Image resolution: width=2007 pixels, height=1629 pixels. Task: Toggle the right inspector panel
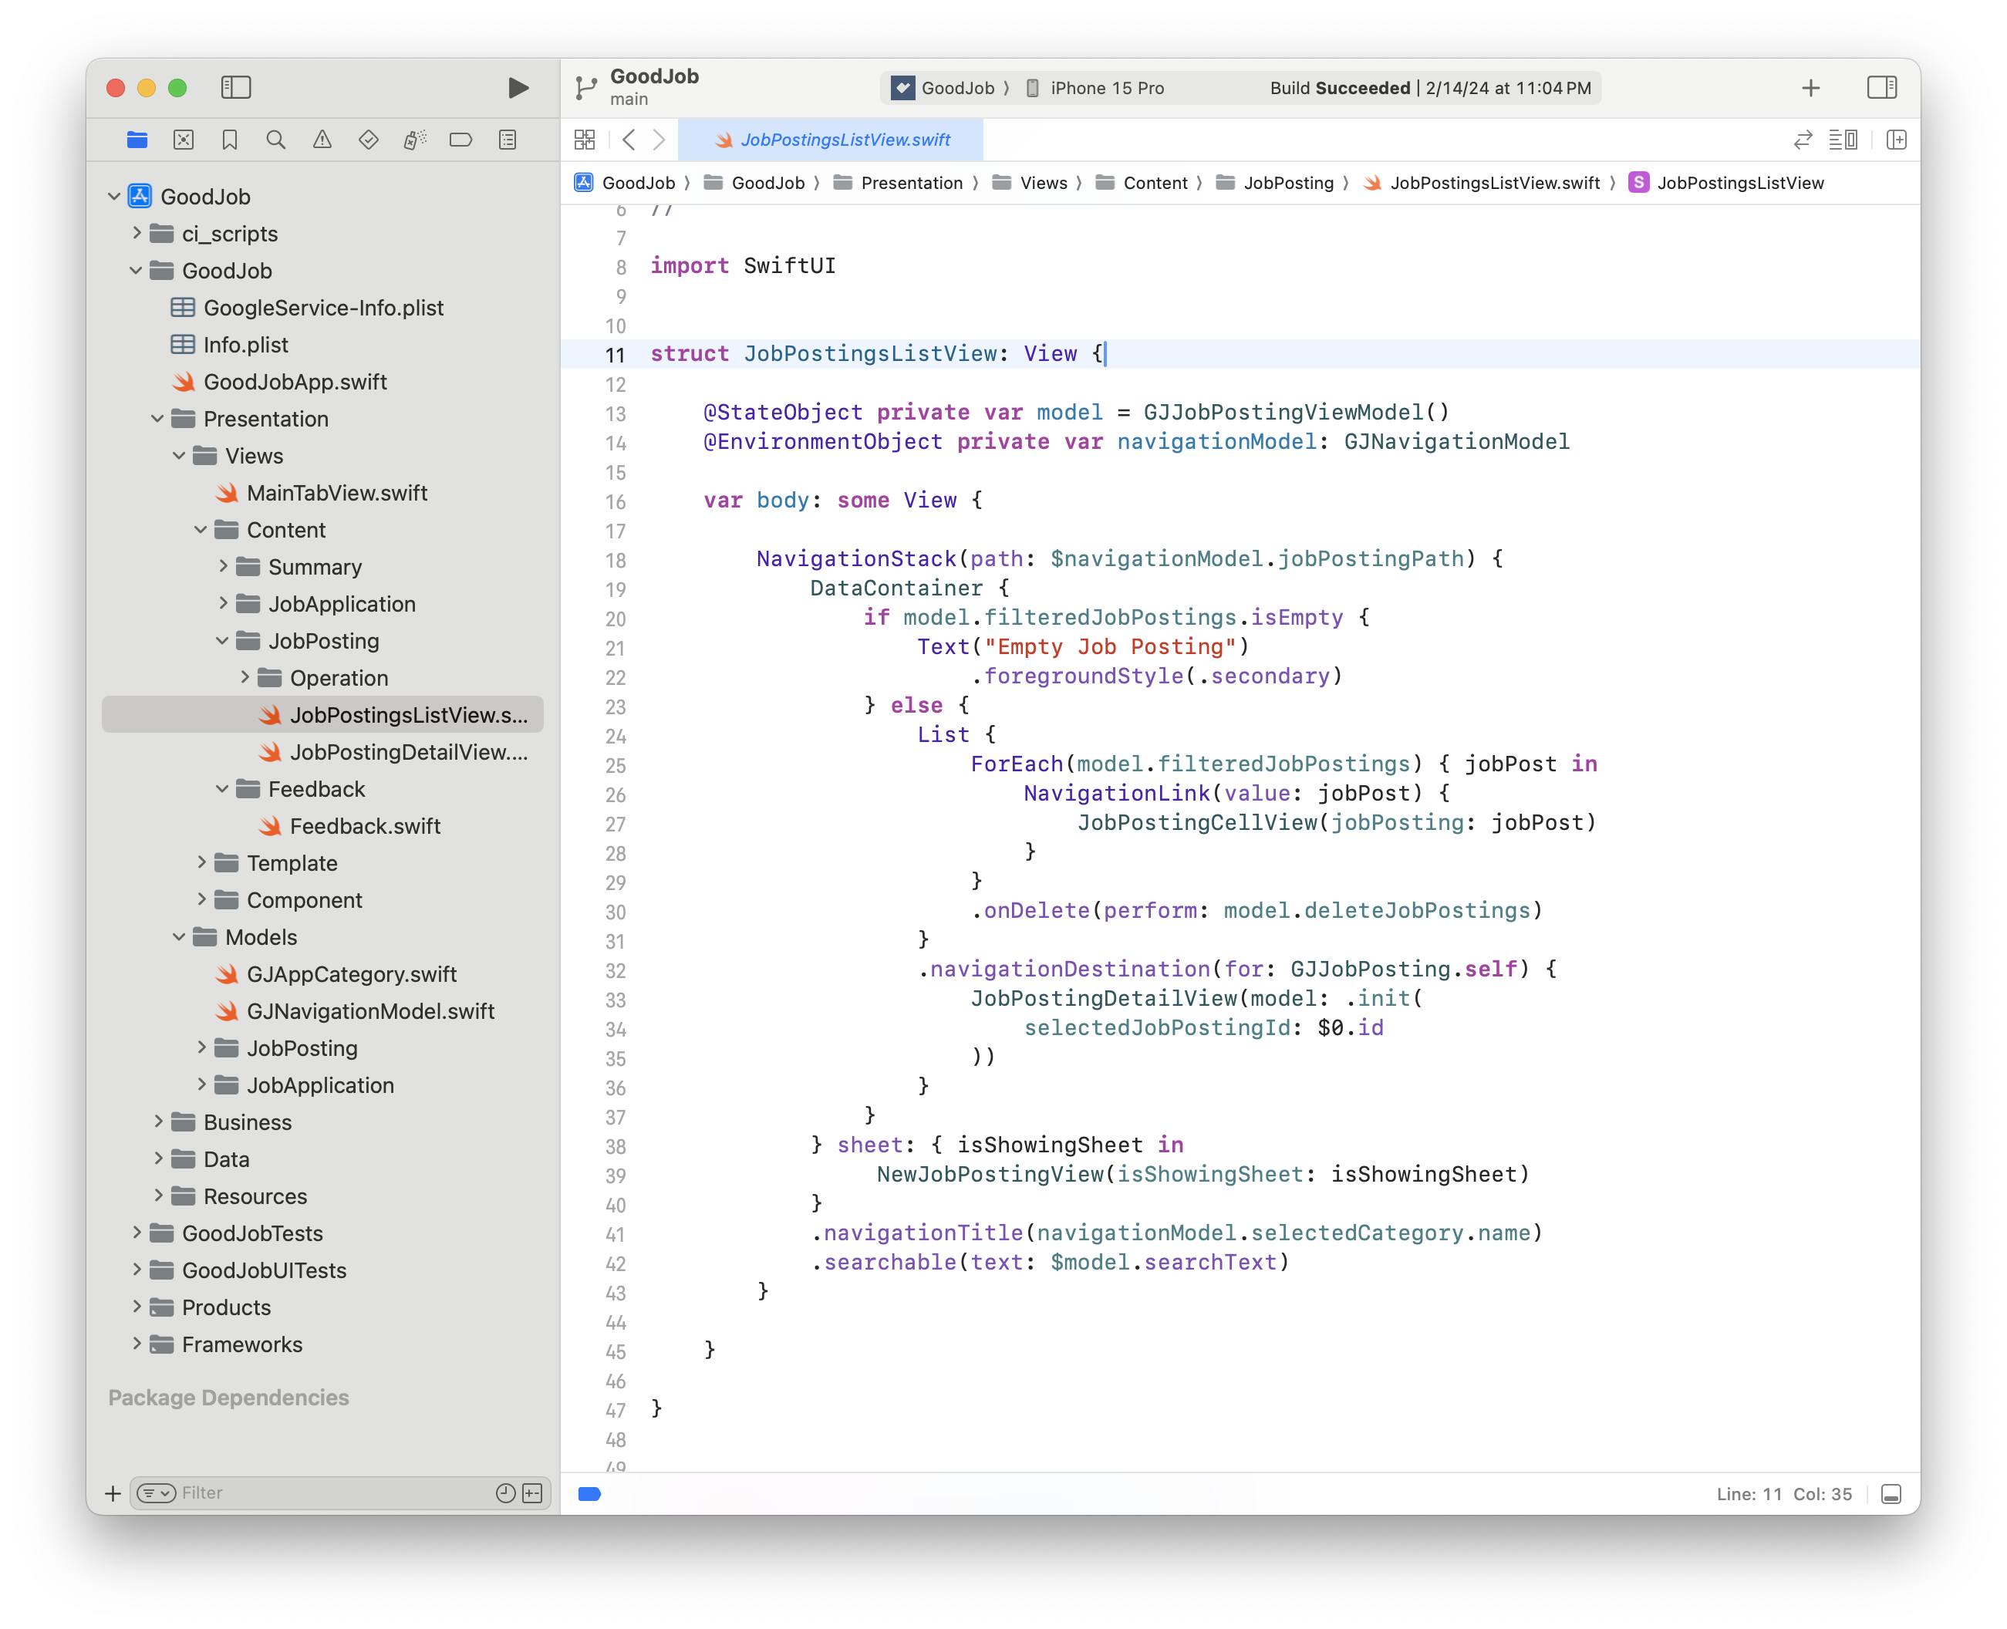1881,87
